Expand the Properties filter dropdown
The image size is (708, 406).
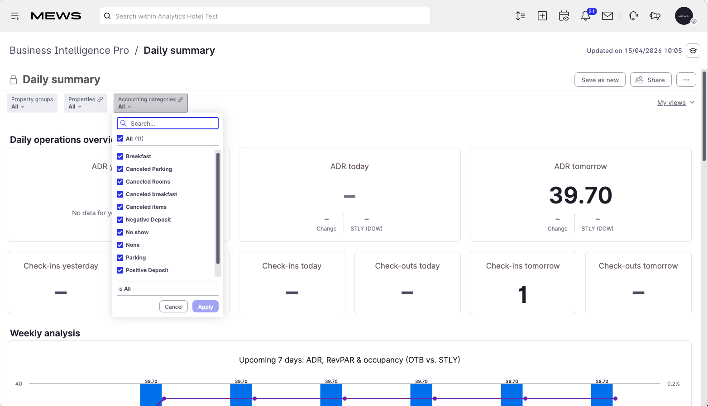(86, 103)
